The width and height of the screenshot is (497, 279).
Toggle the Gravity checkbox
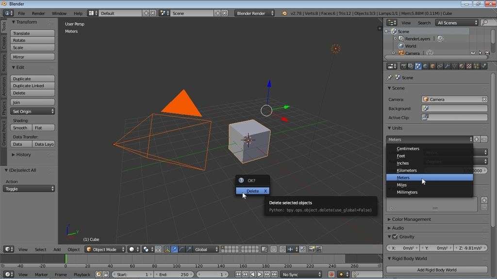pos(395,237)
